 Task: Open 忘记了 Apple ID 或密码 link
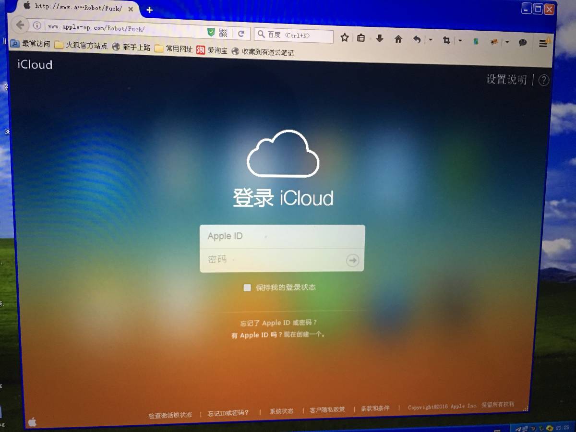click(x=279, y=323)
